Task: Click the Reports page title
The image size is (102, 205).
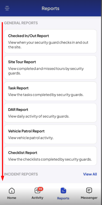Action: coord(50,8)
